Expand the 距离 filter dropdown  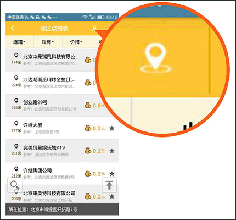48,42
